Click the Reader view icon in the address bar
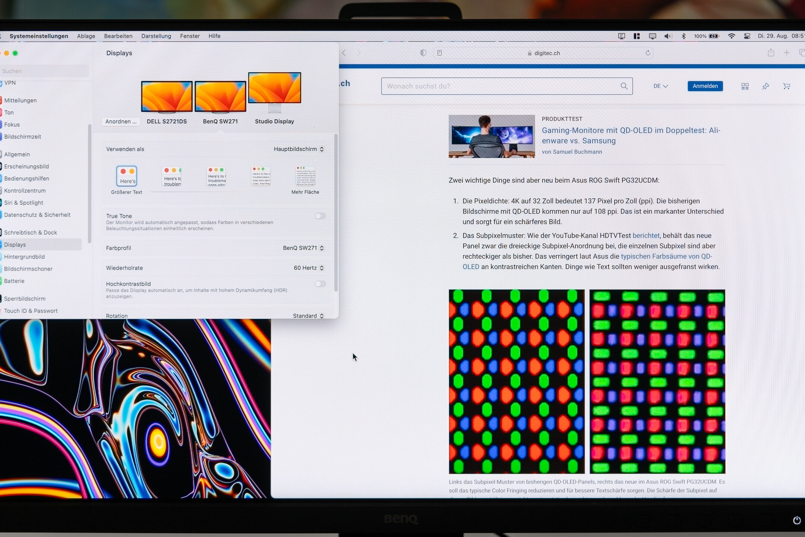 pyautogui.click(x=439, y=53)
